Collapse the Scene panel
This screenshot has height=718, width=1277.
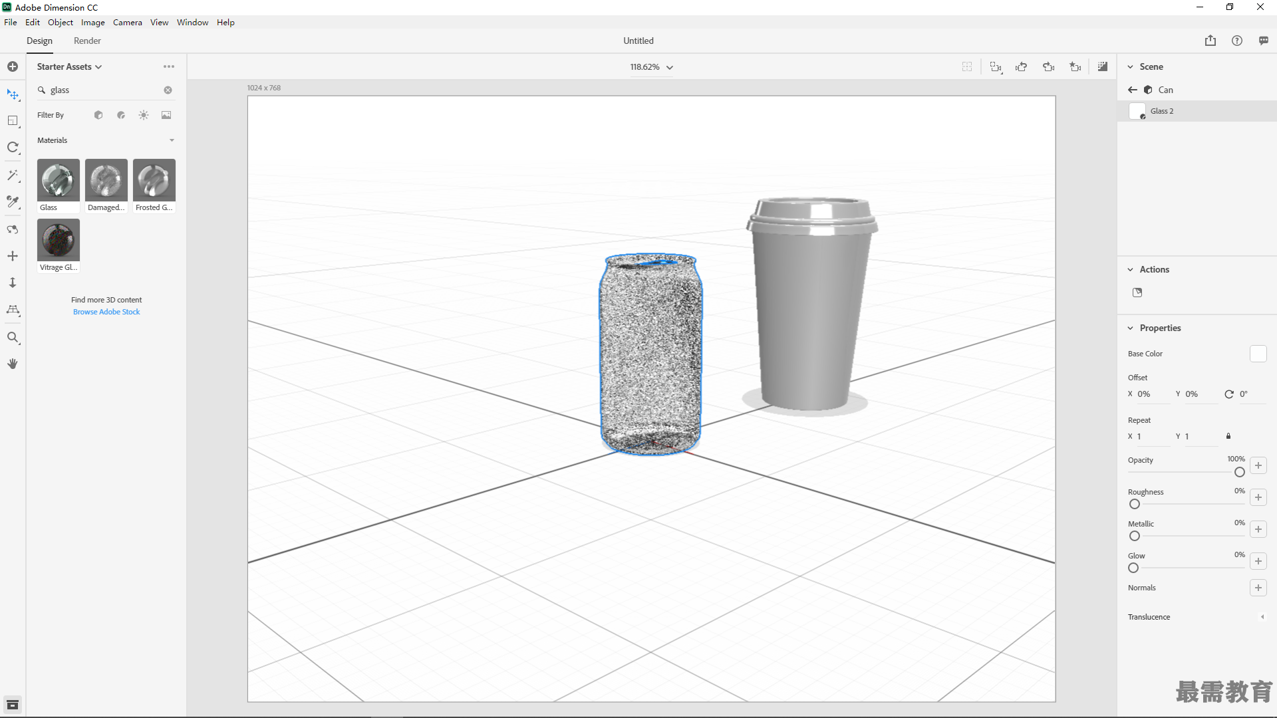(1130, 66)
